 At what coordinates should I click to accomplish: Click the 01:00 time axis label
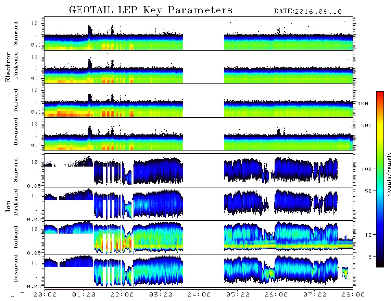[x=84, y=295]
